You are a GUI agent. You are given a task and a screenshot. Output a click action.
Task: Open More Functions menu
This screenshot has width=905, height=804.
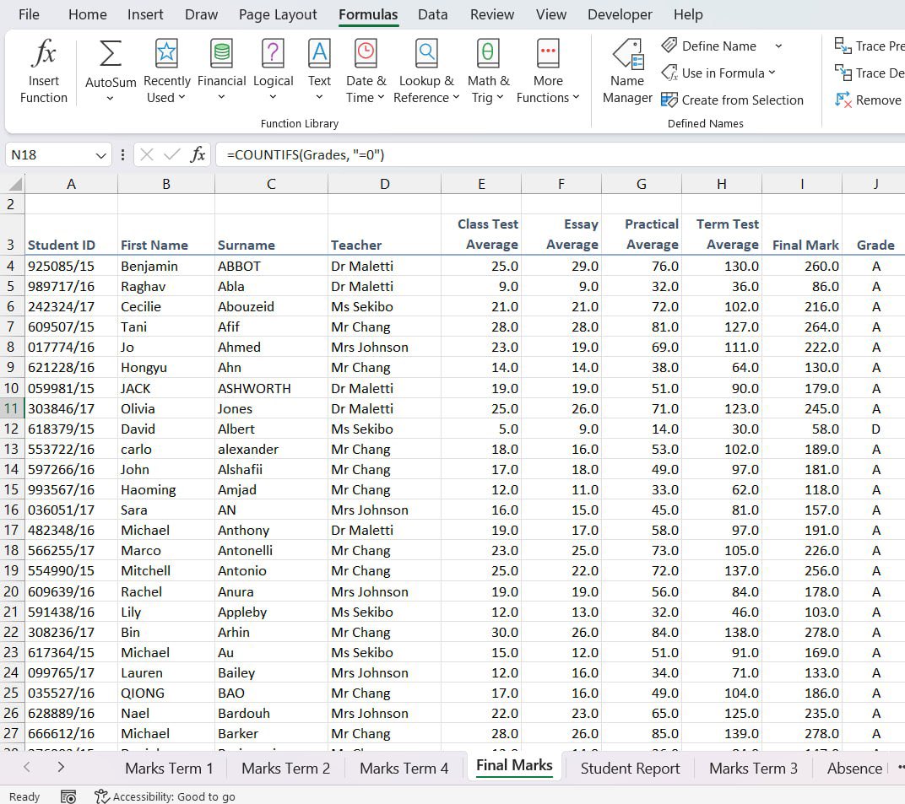tap(548, 72)
